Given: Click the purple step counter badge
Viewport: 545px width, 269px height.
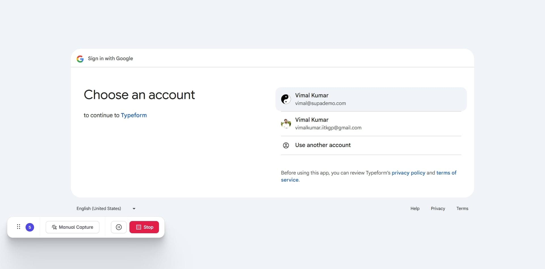Looking at the screenshot, I should click(x=30, y=227).
